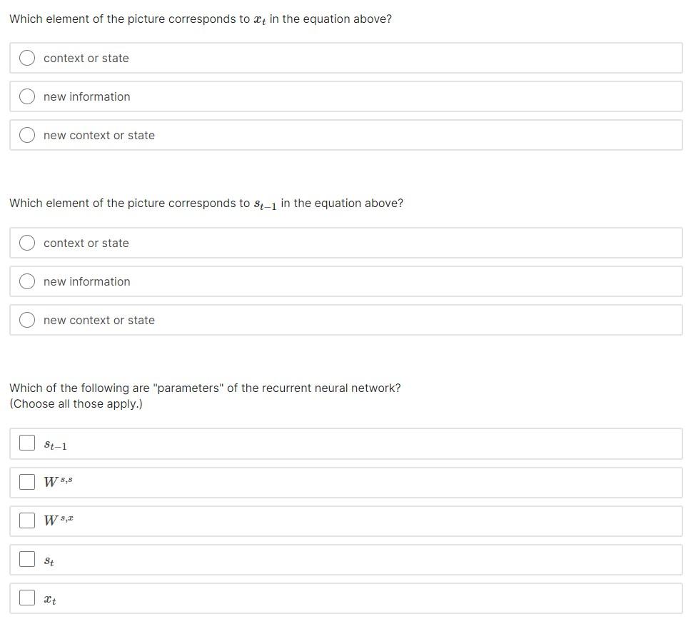Check the s_t parameter option

click(27, 559)
